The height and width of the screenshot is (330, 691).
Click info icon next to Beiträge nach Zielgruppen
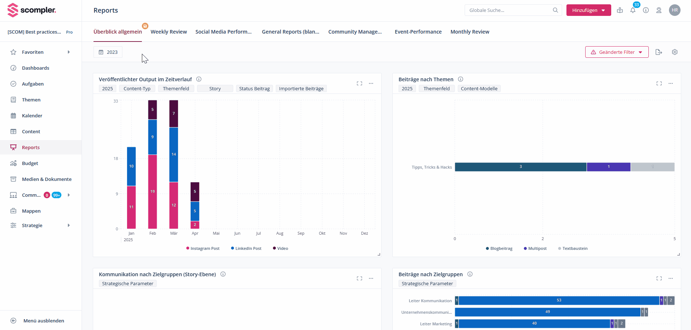470,274
